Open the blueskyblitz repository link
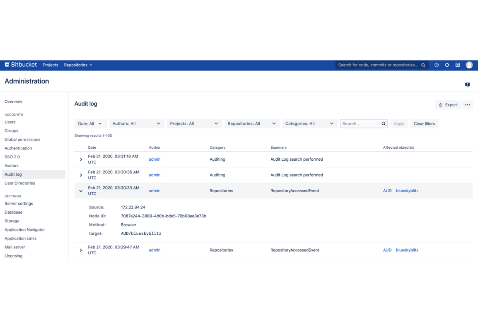478x319 pixels. [x=407, y=191]
